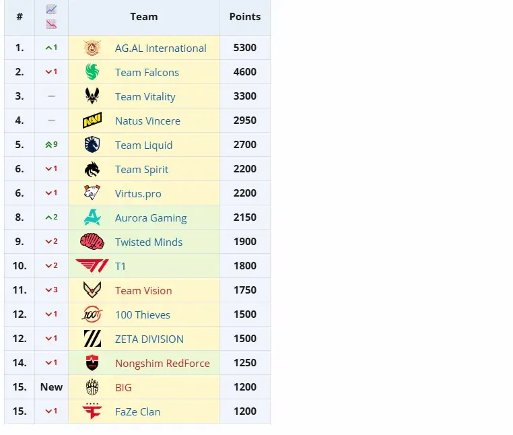Click the double up arrow for Team Liquid
Image resolution: width=513 pixels, height=435 pixels.
tap(48, 145)
